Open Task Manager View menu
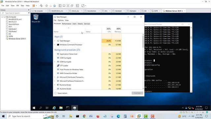The image size is (211, 119). [67, 20]
